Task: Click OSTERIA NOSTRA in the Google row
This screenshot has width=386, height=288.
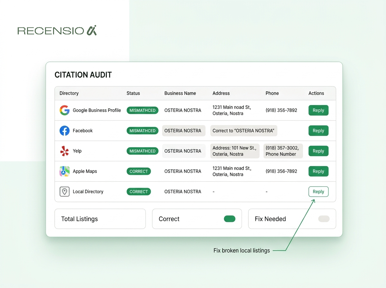Action: (x=183, y=110)
